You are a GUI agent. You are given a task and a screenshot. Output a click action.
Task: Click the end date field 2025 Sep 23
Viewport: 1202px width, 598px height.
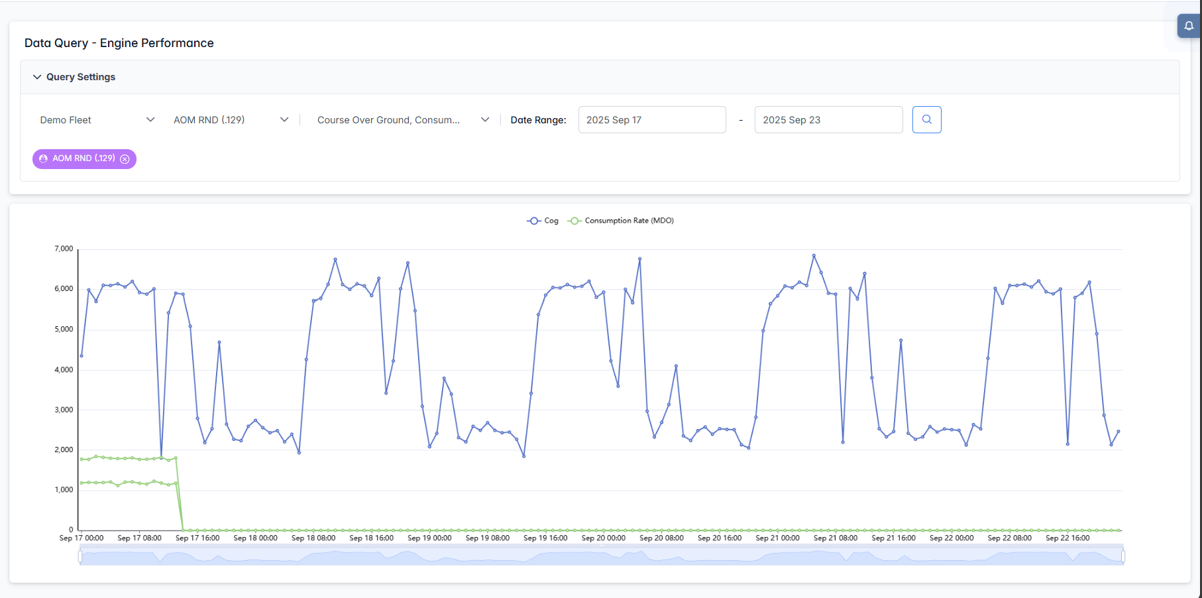coord(828,120)
